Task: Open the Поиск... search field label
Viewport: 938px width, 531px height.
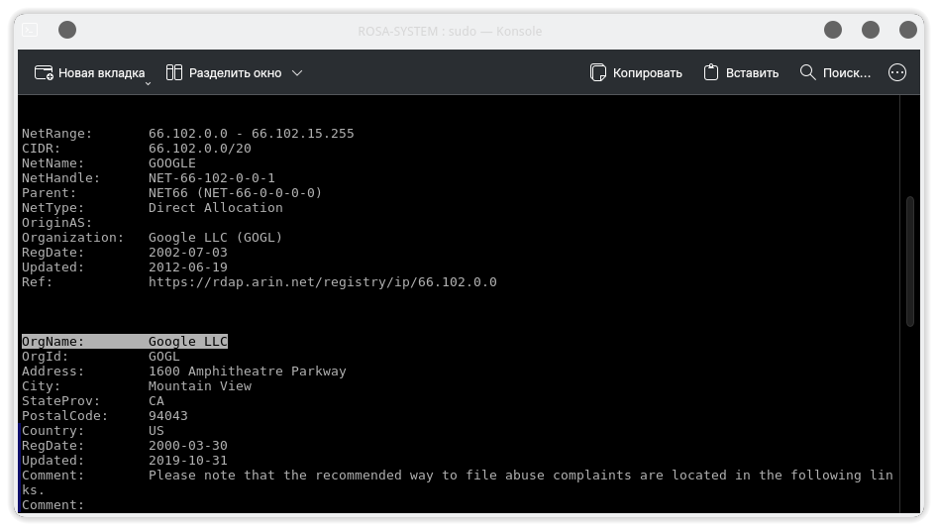Action: pyautogui.click(x=847, y=73)
